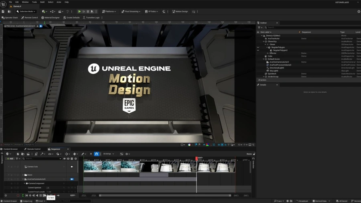Open Sequencer actions wrench menu
Viewport: 361px width, 203px height.
(43, 154)
